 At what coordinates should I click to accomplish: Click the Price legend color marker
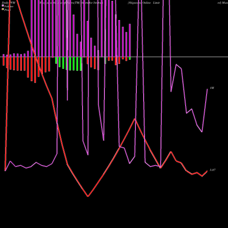tap(3, 9)
